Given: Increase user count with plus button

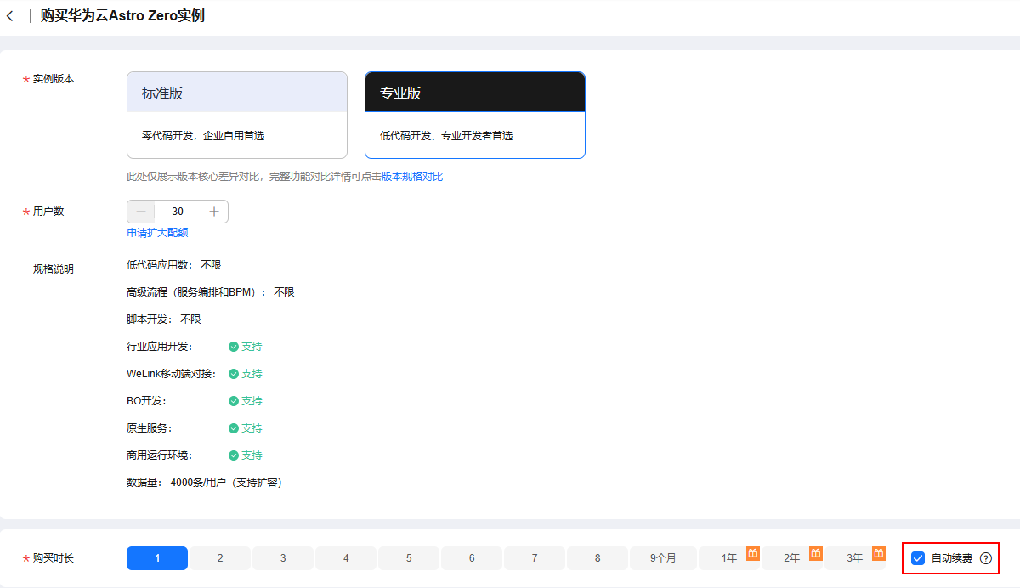Looking at the screenshot, I should (x=214, y=212).
